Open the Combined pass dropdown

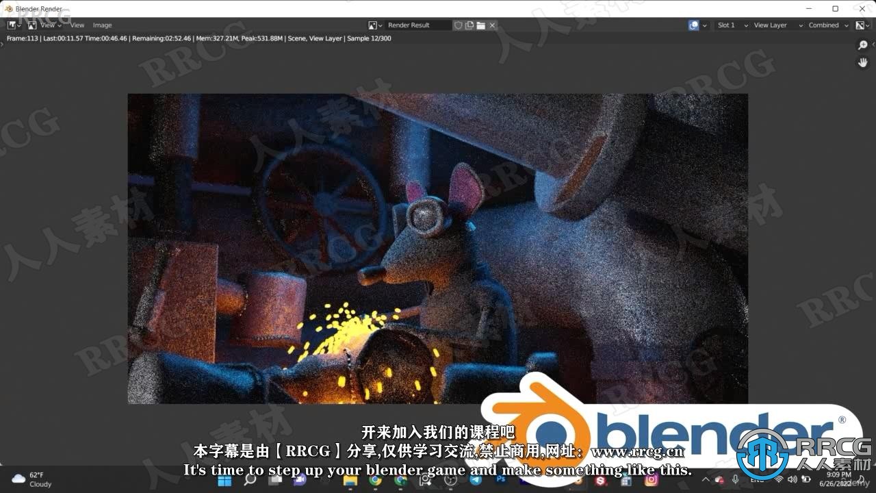point(828,25)
